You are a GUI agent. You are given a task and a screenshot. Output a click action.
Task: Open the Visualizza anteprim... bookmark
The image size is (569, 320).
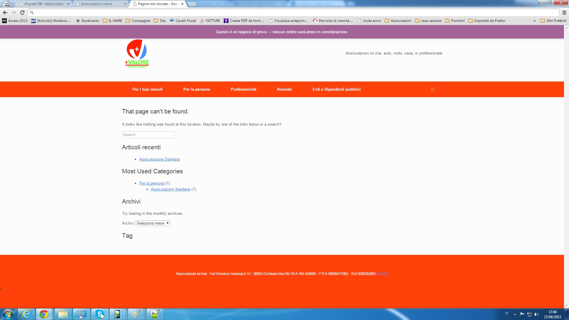click(x=288, y=21)
